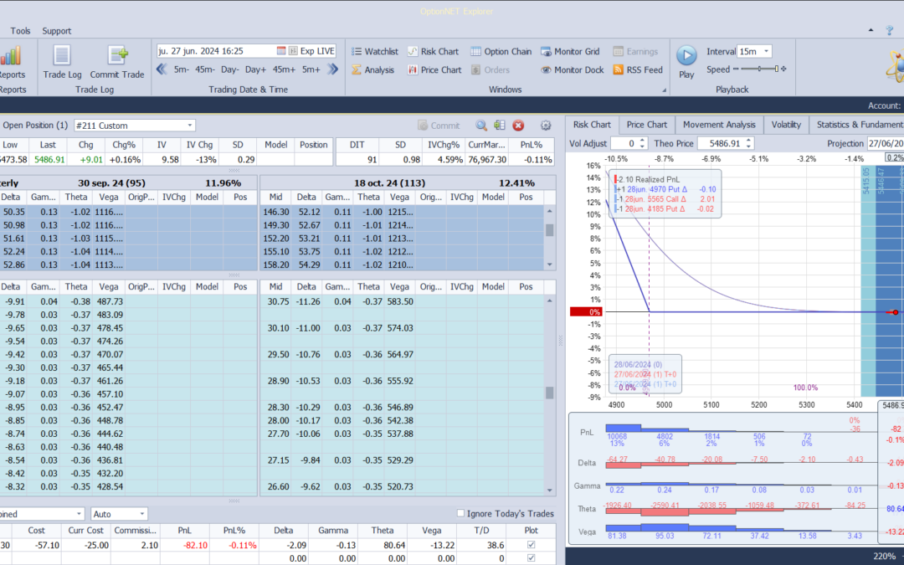Image resolution: width=904 pixels, height=565 pixels.
Task: Step forward with Day+ button
Action: [255, 69]
